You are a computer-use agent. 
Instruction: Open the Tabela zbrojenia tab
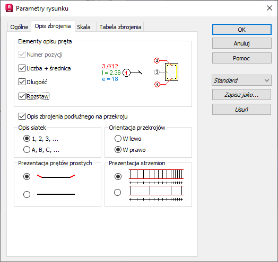120,27
